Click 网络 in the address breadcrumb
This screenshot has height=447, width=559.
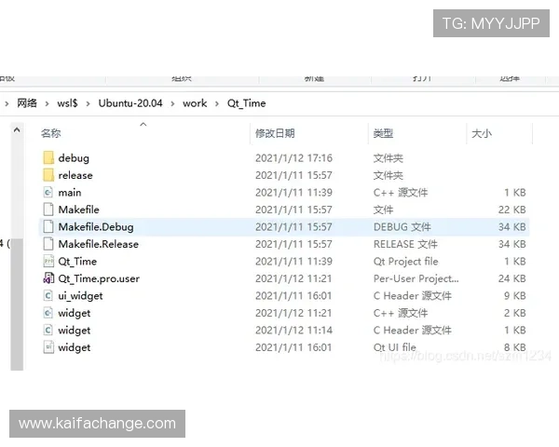pos(27,103)
